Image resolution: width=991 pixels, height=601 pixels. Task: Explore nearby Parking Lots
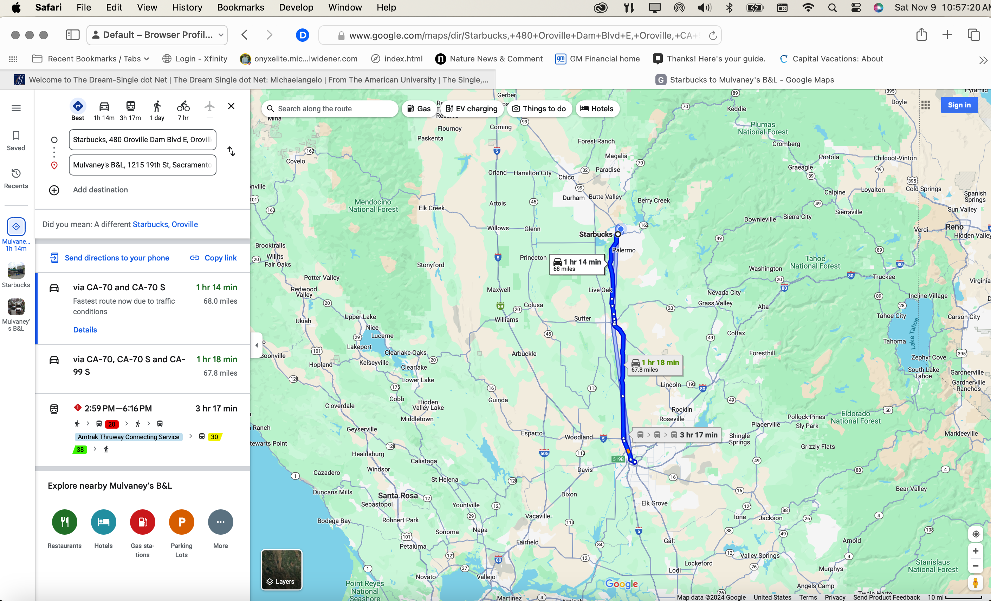tap(181, 534)
